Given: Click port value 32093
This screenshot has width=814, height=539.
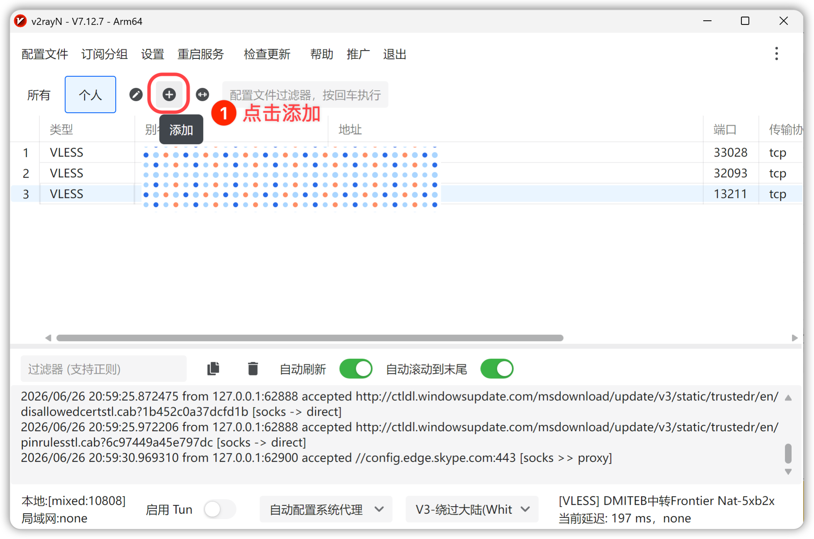Looking at the screenshot, I should (x=730, y=173).
